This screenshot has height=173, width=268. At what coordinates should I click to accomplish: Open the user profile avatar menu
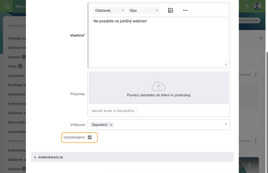pyautogui.click(x=257, y=6)
